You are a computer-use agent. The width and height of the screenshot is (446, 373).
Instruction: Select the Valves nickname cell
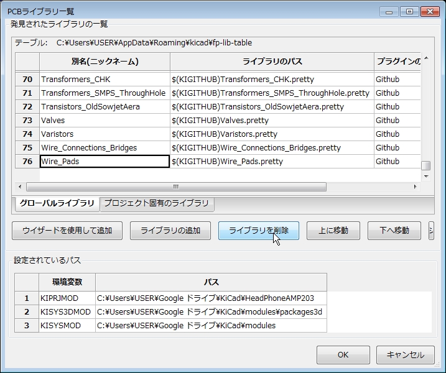(105, 120)
